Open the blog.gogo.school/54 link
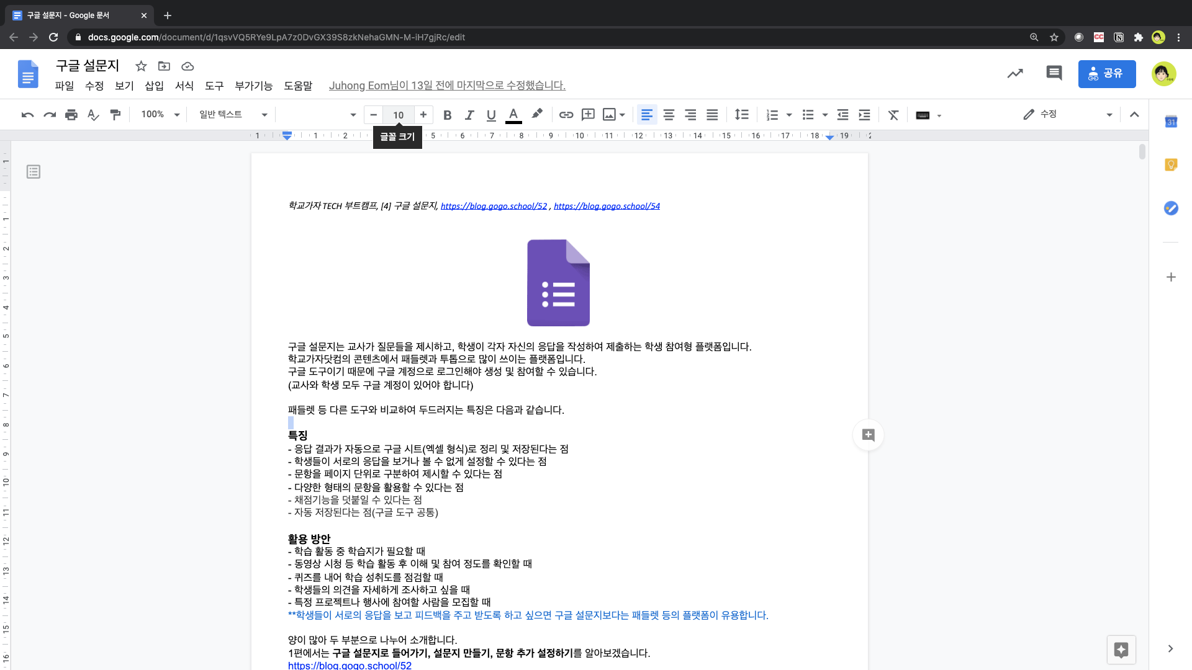The width and height of the screenshot is (1192, 670). click(607, 206)
